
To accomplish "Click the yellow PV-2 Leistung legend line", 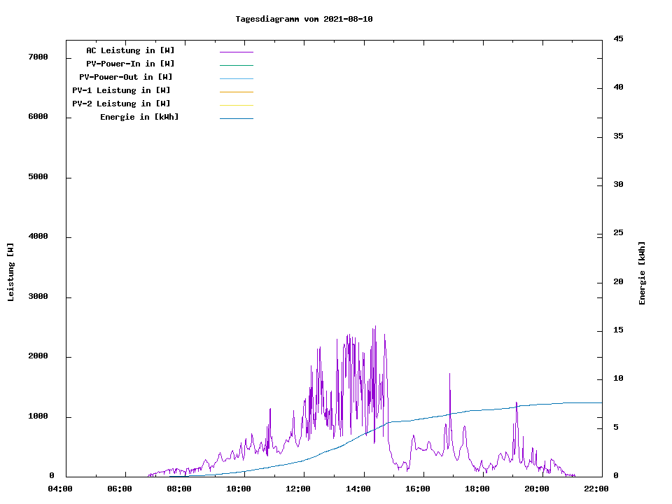I will click(236, 105).
